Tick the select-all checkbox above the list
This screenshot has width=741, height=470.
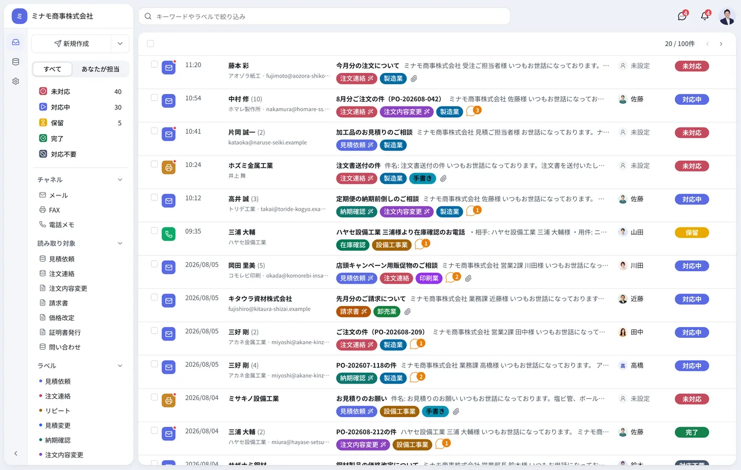point(150,43)
